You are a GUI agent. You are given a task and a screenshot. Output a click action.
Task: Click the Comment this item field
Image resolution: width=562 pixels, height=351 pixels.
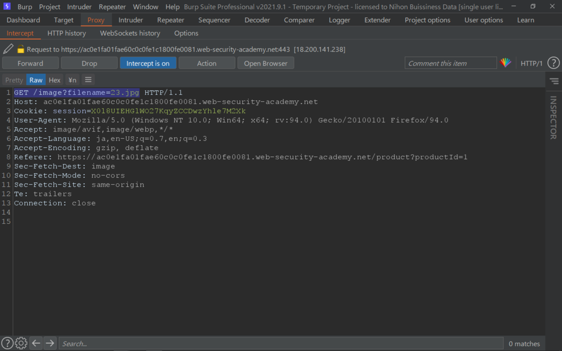(x=451, y=63)
